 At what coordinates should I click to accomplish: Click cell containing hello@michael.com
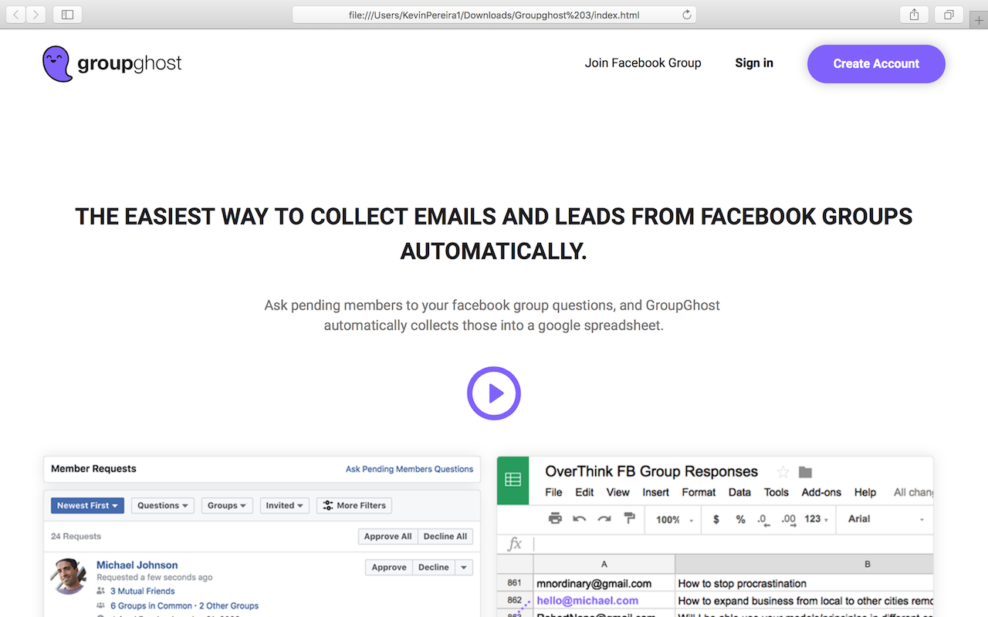pos(604,601)
